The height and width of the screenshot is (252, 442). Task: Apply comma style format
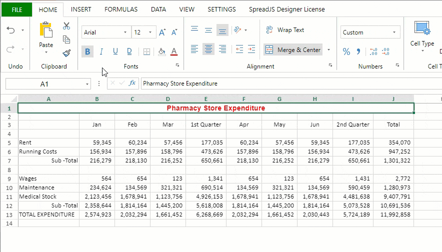(358, 51)
